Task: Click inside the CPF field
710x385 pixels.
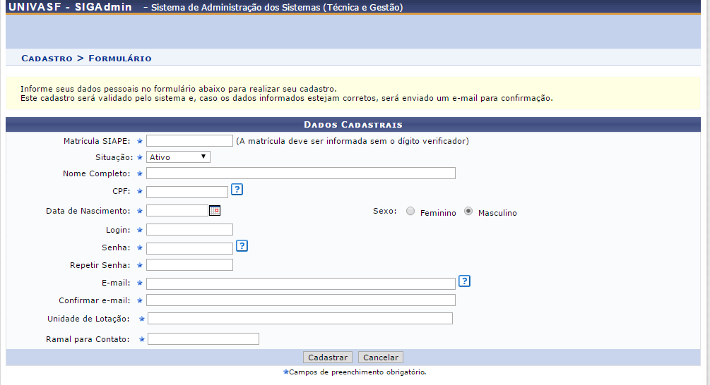Action: tap(187, 192)
